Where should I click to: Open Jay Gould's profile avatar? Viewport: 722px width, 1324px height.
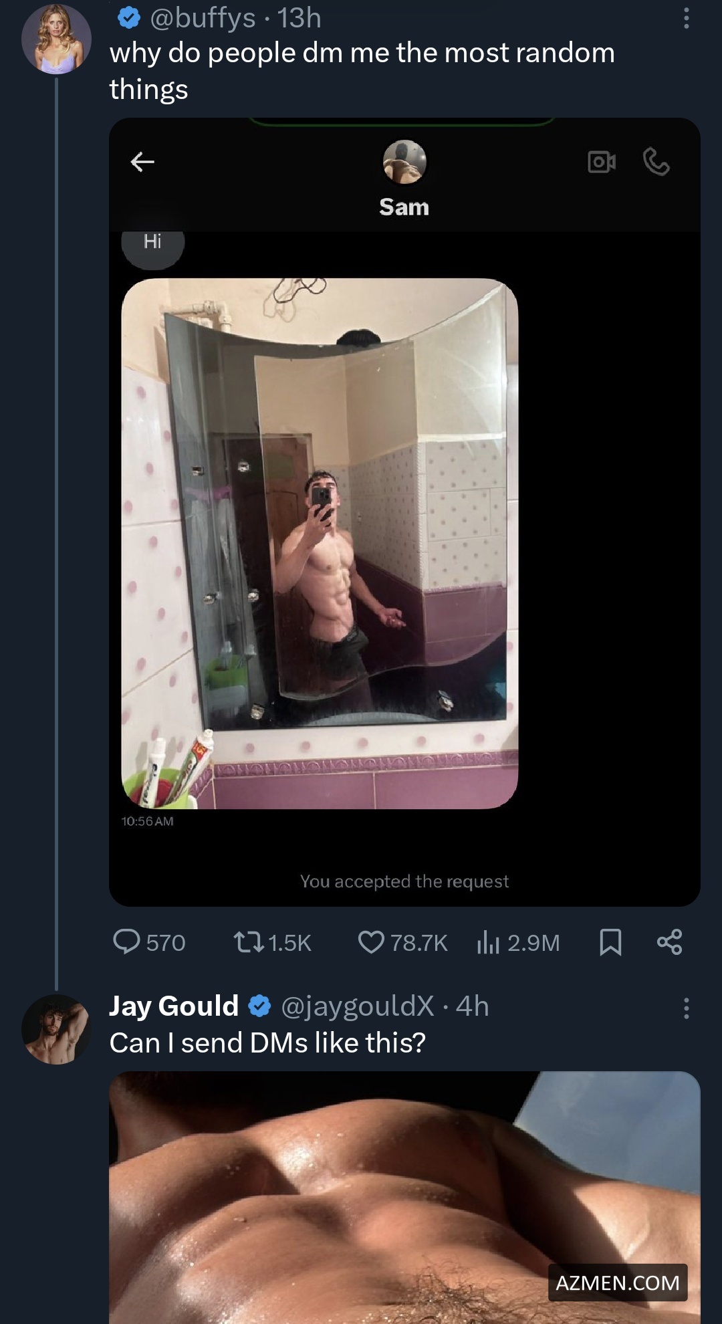[56, 1029]
